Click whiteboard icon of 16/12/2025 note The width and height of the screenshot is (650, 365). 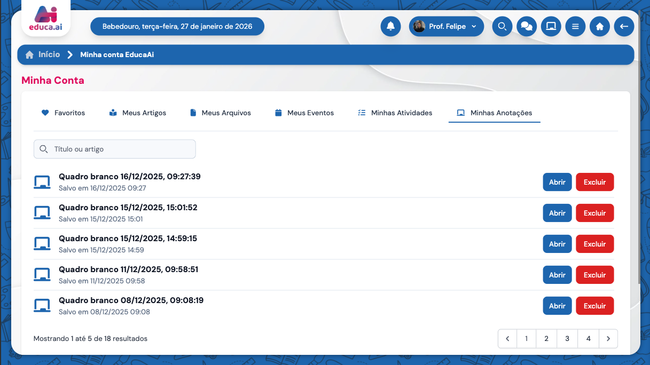(42, 182)
